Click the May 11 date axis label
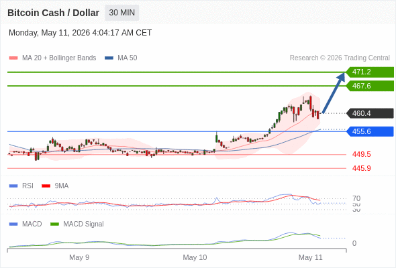This screenshot has width=396, height=268. [x=310, y=257]
